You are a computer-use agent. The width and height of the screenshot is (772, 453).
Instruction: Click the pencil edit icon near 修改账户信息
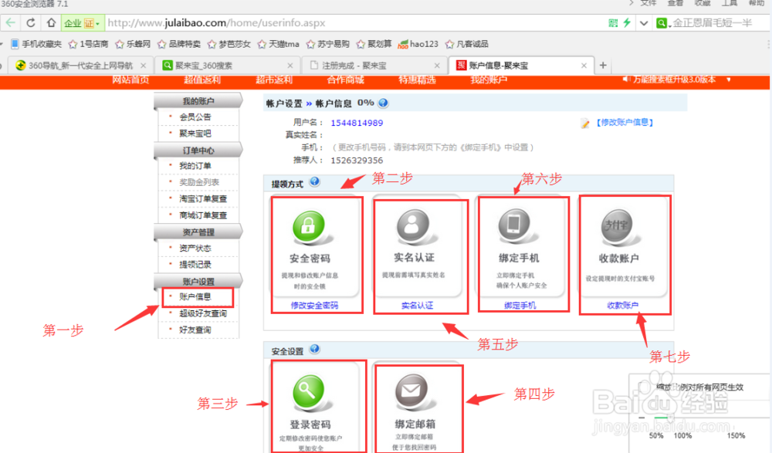[585, 123]
